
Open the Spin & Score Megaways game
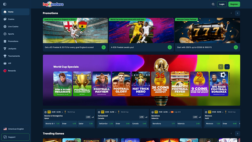click(x=63, y=84)
